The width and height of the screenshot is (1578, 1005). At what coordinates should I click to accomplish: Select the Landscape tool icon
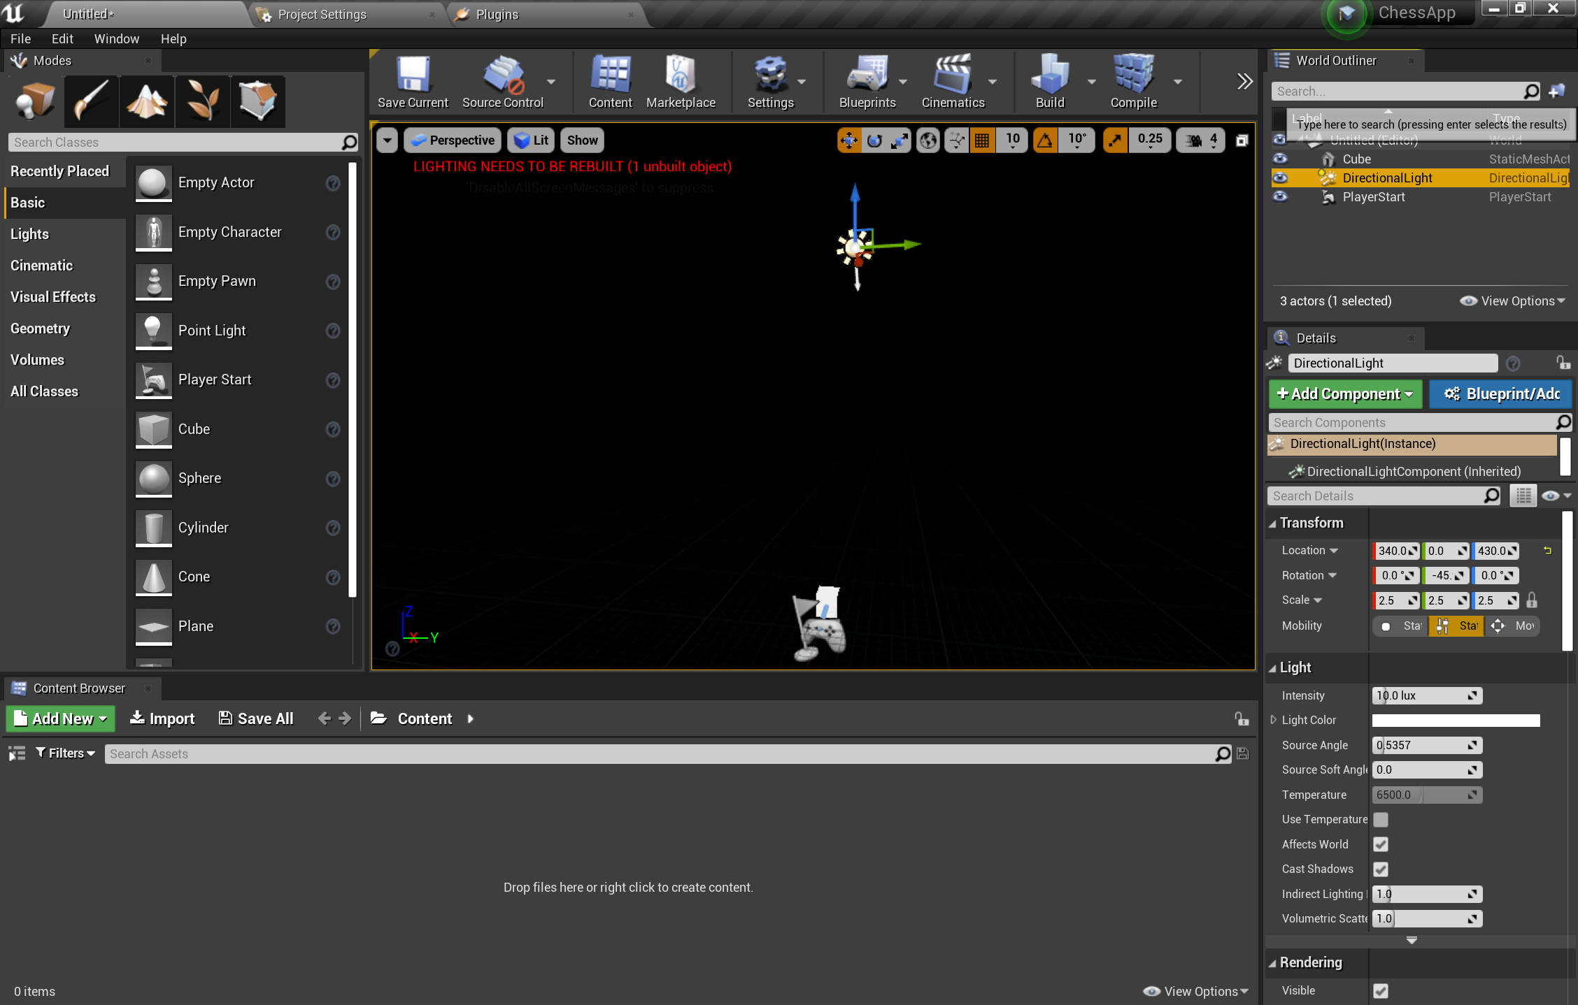[146, 101]
